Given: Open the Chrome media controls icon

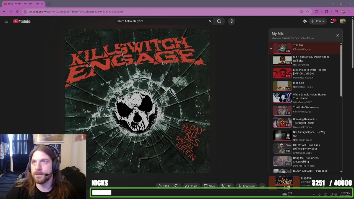Looking at the screenshot, I should coord(337,12).
